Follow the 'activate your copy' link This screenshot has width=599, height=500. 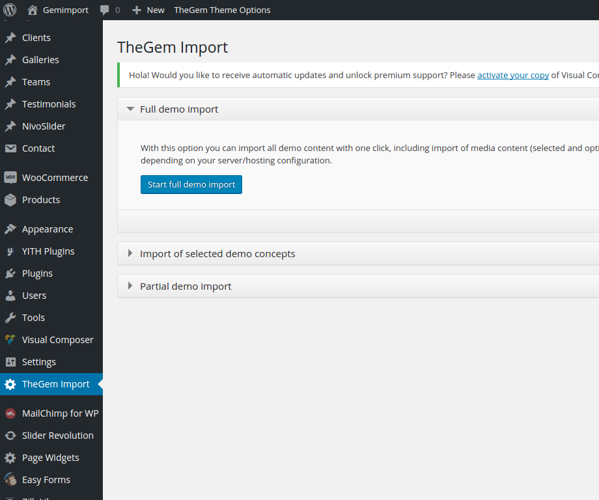click(x=512, y=75)
